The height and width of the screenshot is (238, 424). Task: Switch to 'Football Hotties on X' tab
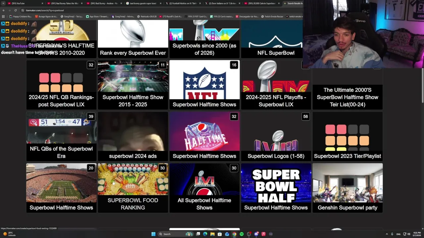coord(183,3)
